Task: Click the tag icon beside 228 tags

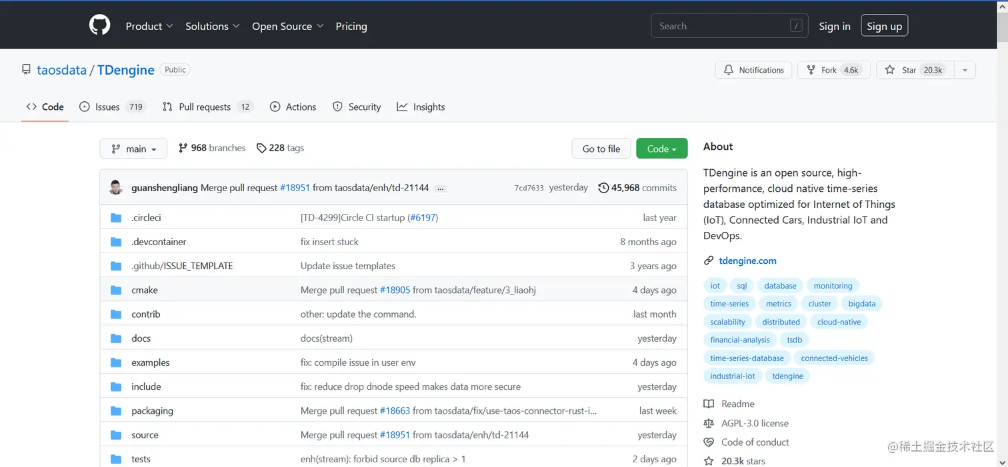Action: click(261, 148)
